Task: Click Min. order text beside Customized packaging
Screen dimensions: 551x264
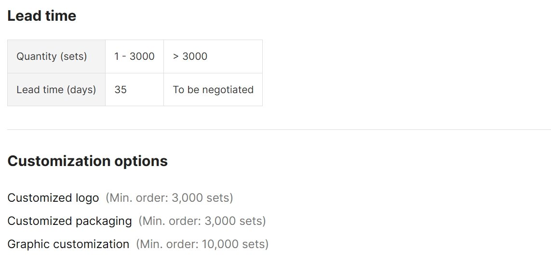Action: click(202, 221)
